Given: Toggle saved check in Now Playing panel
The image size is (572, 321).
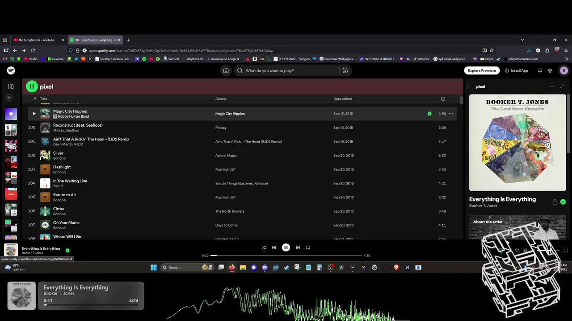Looking at the screenshot, I should (563, 202).
